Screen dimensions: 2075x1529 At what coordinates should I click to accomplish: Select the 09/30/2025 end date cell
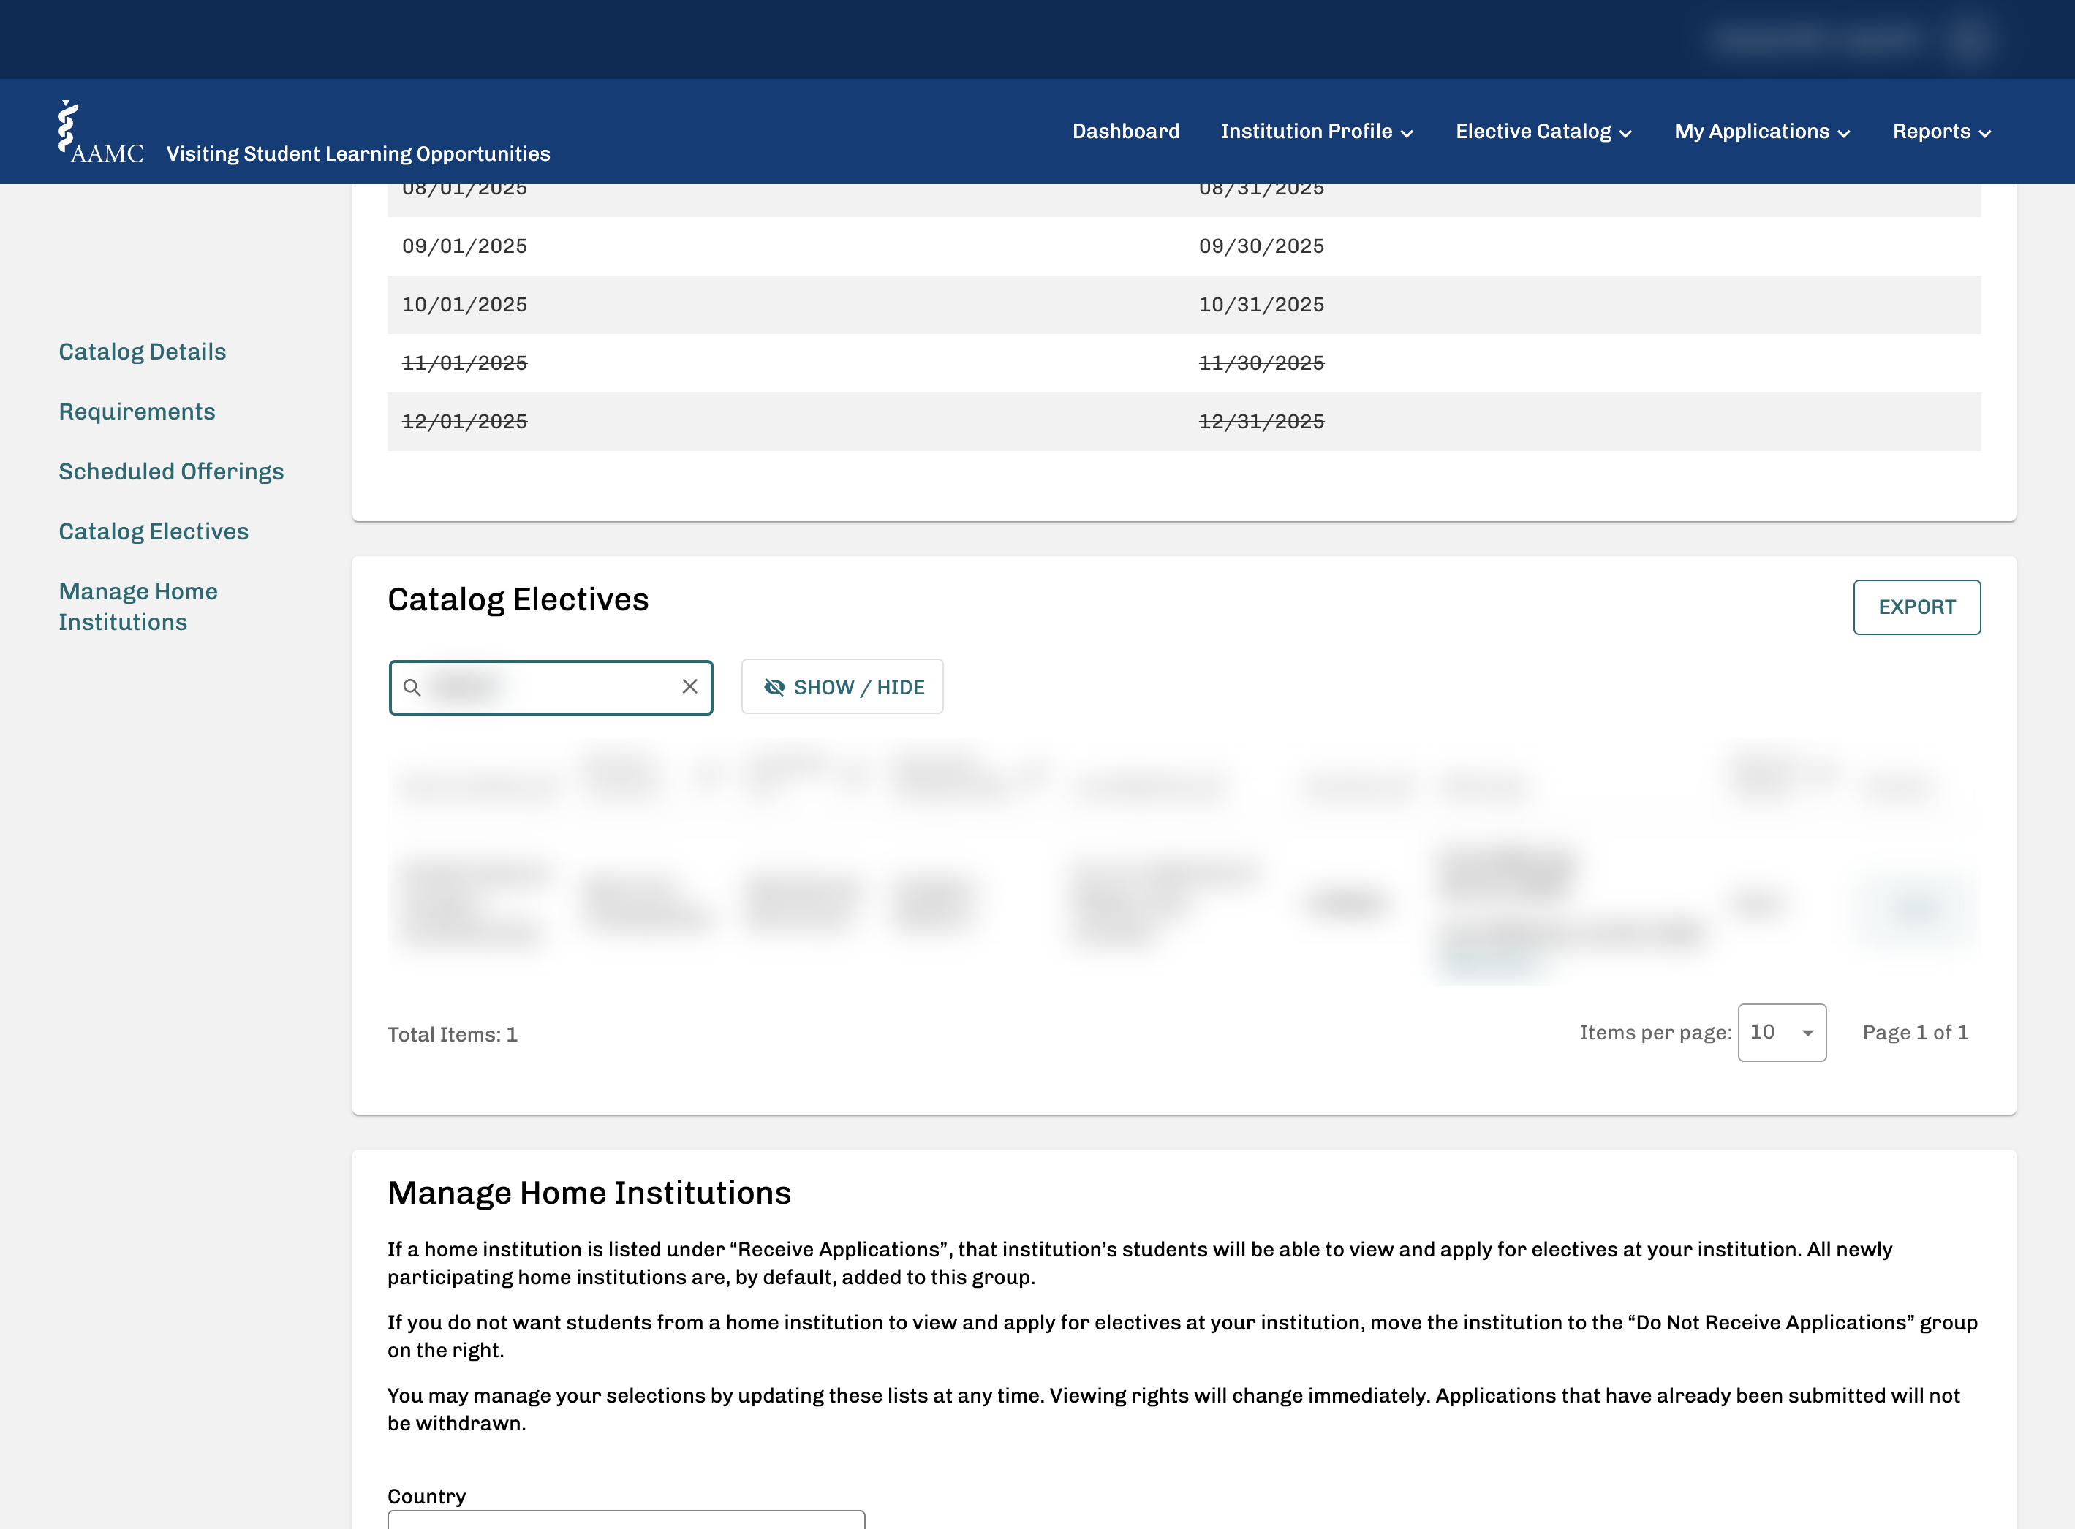1261,246
